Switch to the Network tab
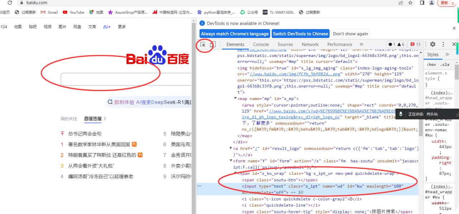The width and height of the screenshot is (459, 214). click(310, 44)
